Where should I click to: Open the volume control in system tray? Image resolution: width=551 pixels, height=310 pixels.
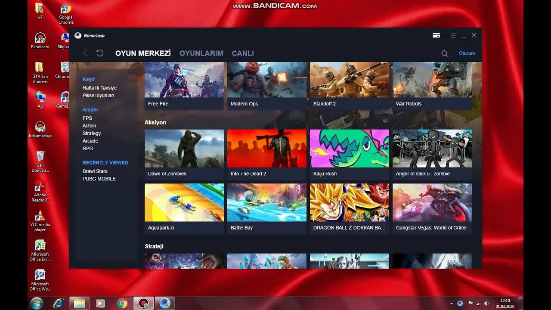pos(487,304)
